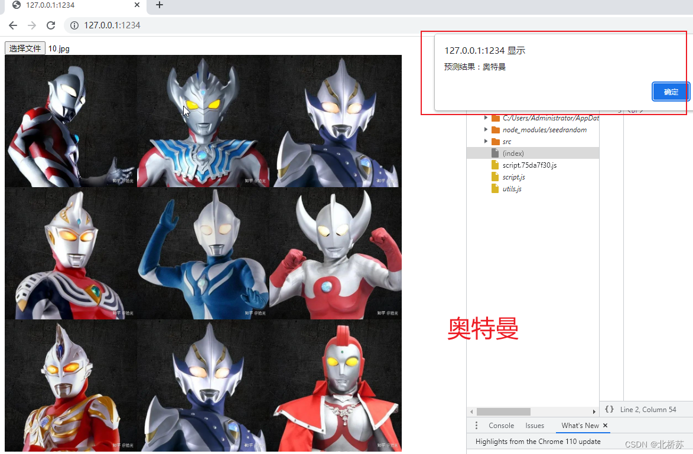Reload the page with the refresh icon

(51, 25)
